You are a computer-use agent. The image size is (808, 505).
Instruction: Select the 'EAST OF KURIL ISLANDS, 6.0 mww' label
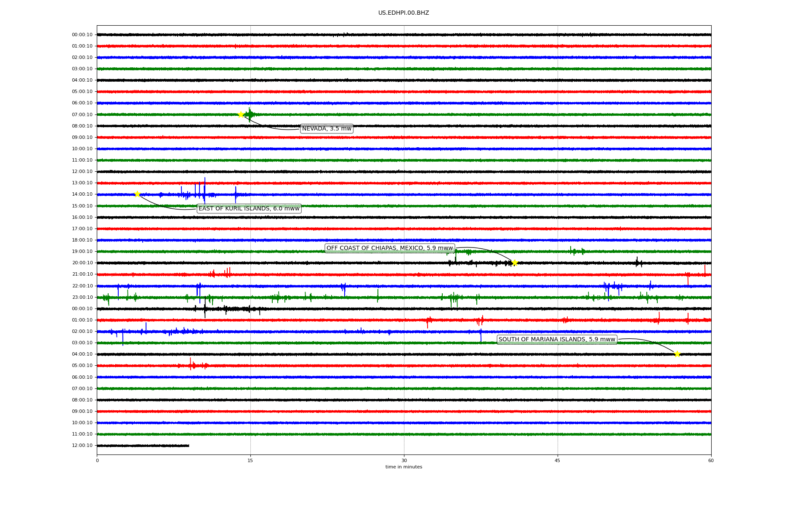coord(249,209)
